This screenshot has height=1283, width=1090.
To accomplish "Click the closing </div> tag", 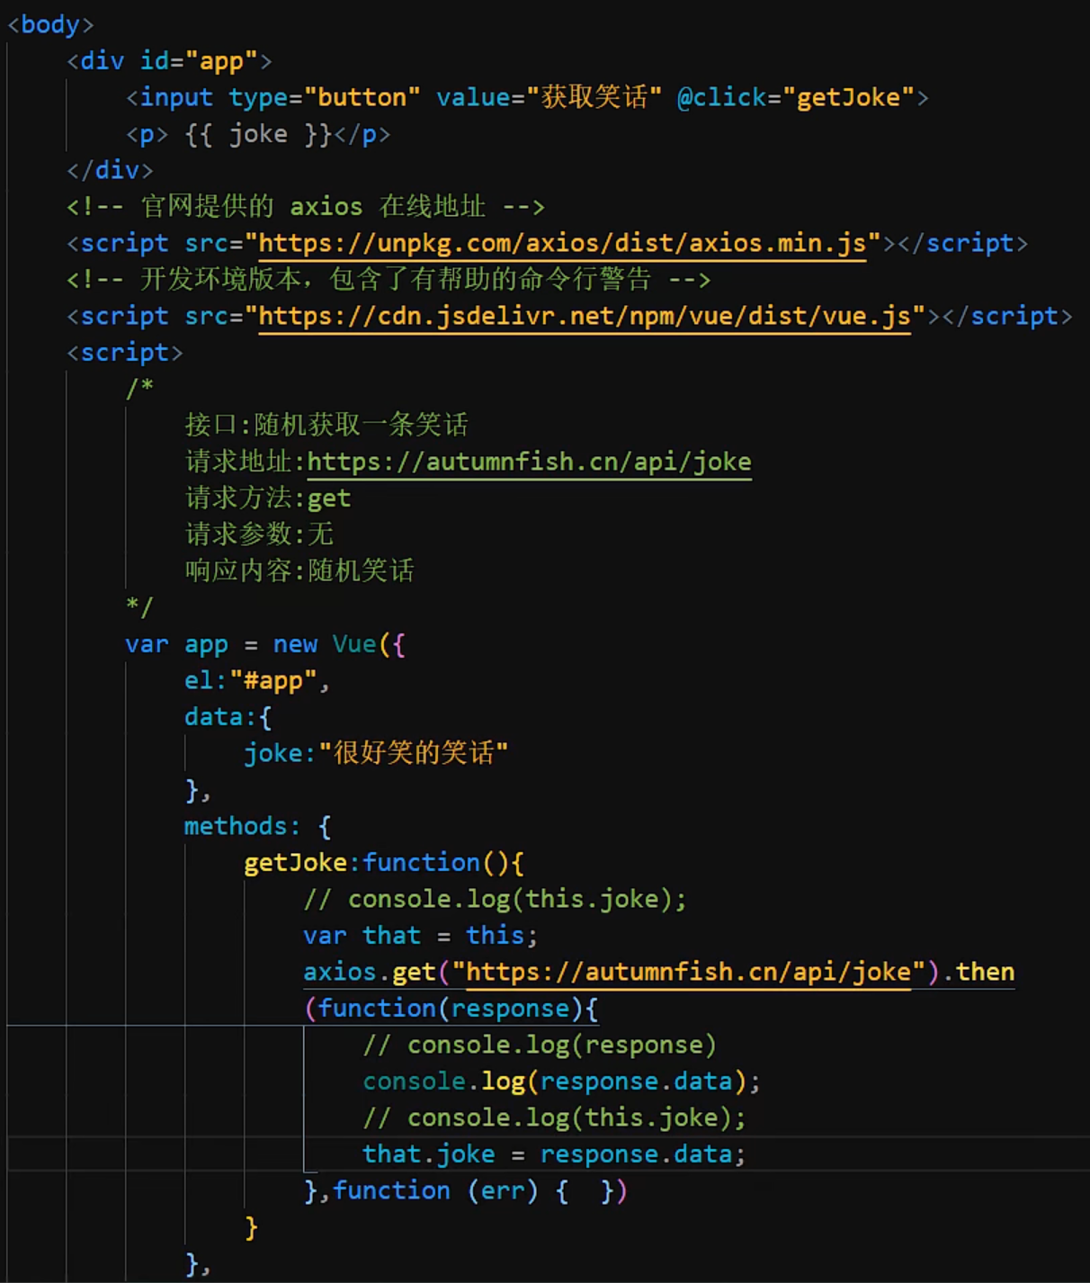I will (x=110, y=170).
